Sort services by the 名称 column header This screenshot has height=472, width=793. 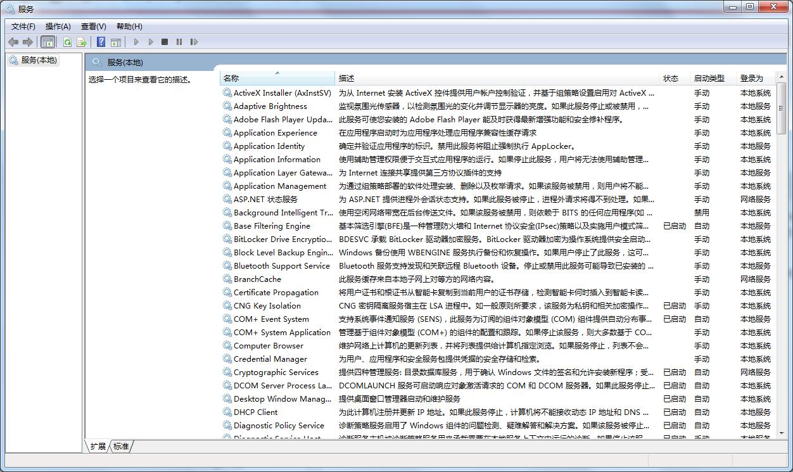pos(231,78)
